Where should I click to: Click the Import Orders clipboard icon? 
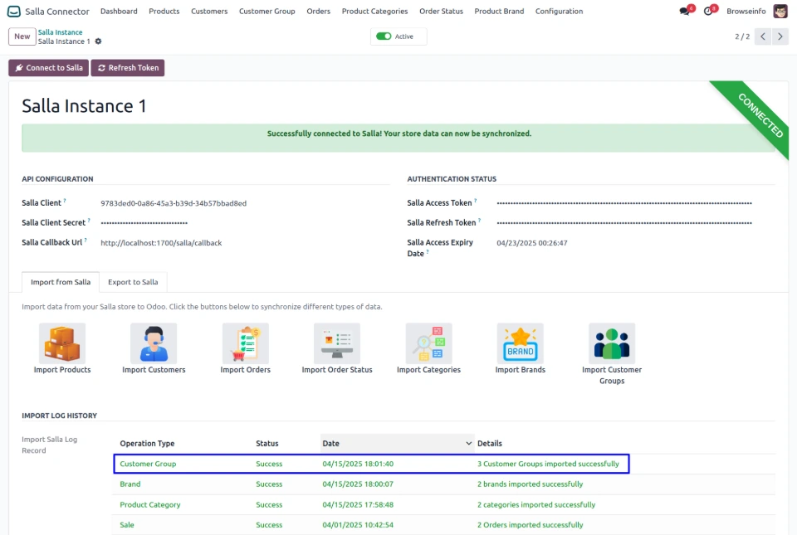[246, 343]
